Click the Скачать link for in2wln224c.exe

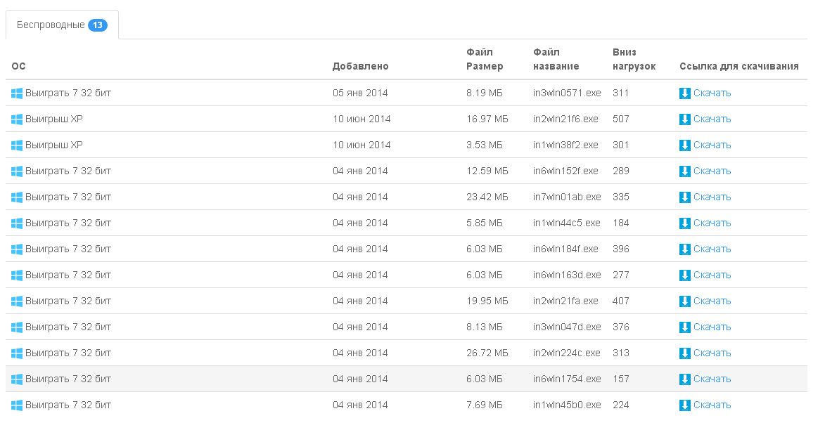[712, 353]
